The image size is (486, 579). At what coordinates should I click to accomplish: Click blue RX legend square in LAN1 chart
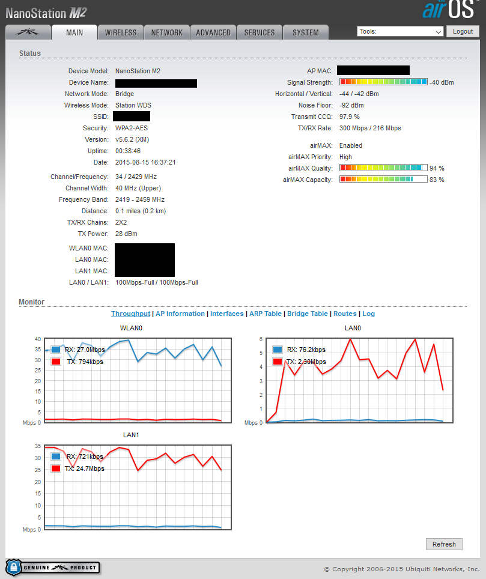click(56, 456)
